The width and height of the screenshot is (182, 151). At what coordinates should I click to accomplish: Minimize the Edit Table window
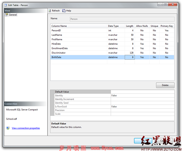(x=160, y=4)
